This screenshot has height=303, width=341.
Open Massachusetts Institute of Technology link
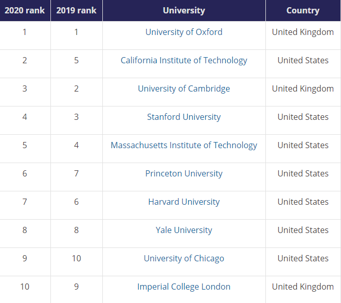pos(184,145)
